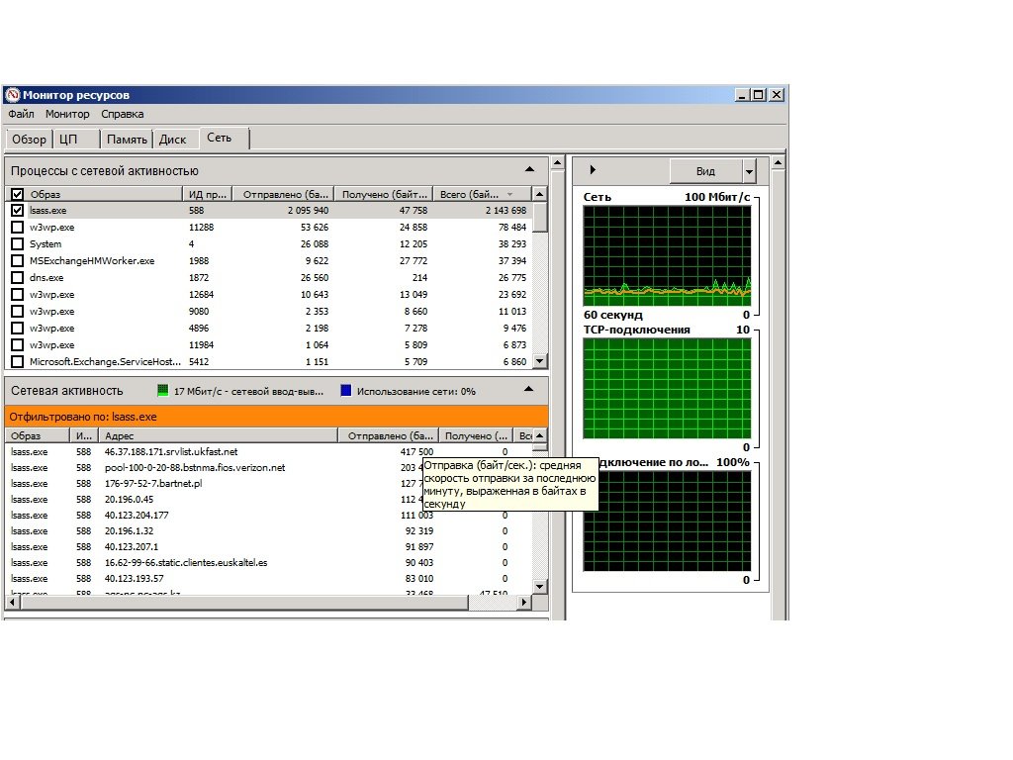This screenshot has width=1013, height=760.
Task: Collapse the Процессы с сетевой активностью section
Action: point(529,170)
